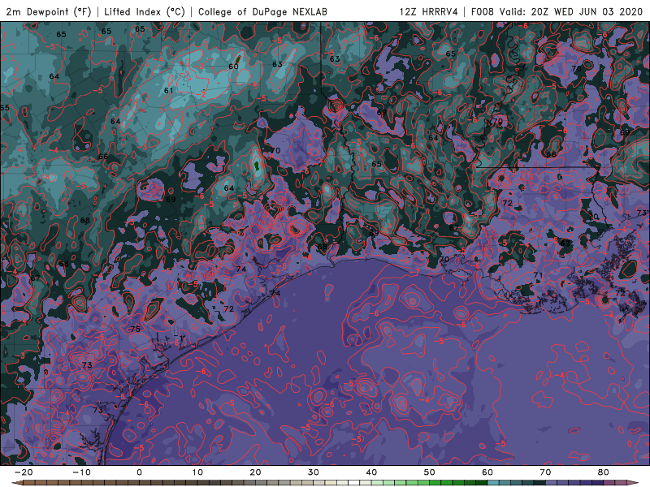This screenshot has height=487, width=650.
Task: Click the '-20' color bar label
Action: [24, 472]
